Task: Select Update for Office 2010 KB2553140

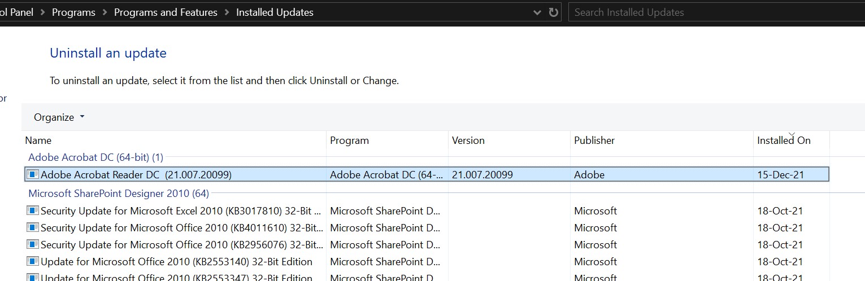Action: click(427, 262)
